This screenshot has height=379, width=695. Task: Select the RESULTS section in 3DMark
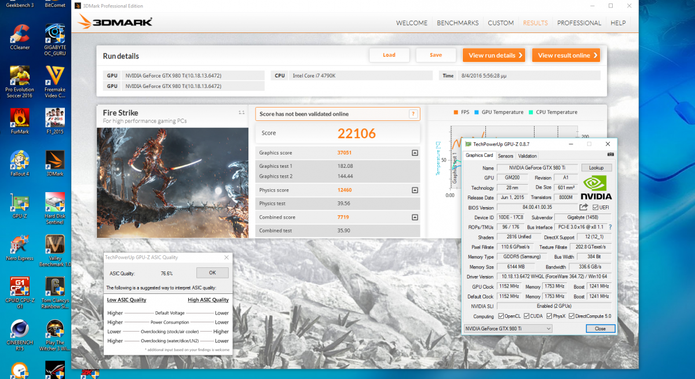pyautogui.click(x=535, y=23)
